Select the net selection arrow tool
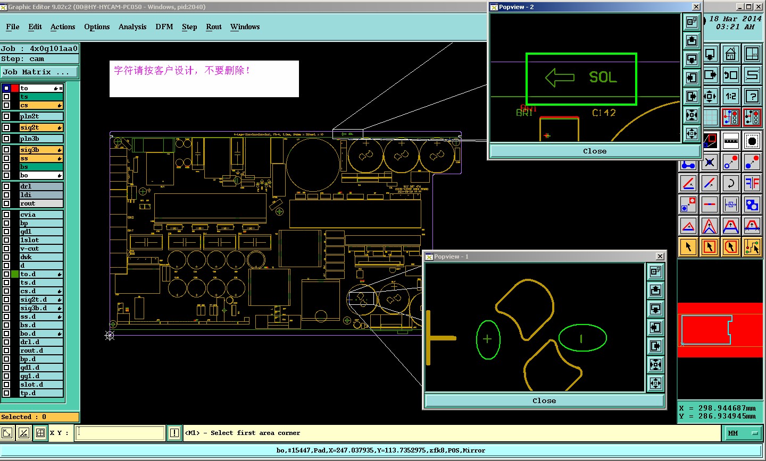 (x=752, y=247)
